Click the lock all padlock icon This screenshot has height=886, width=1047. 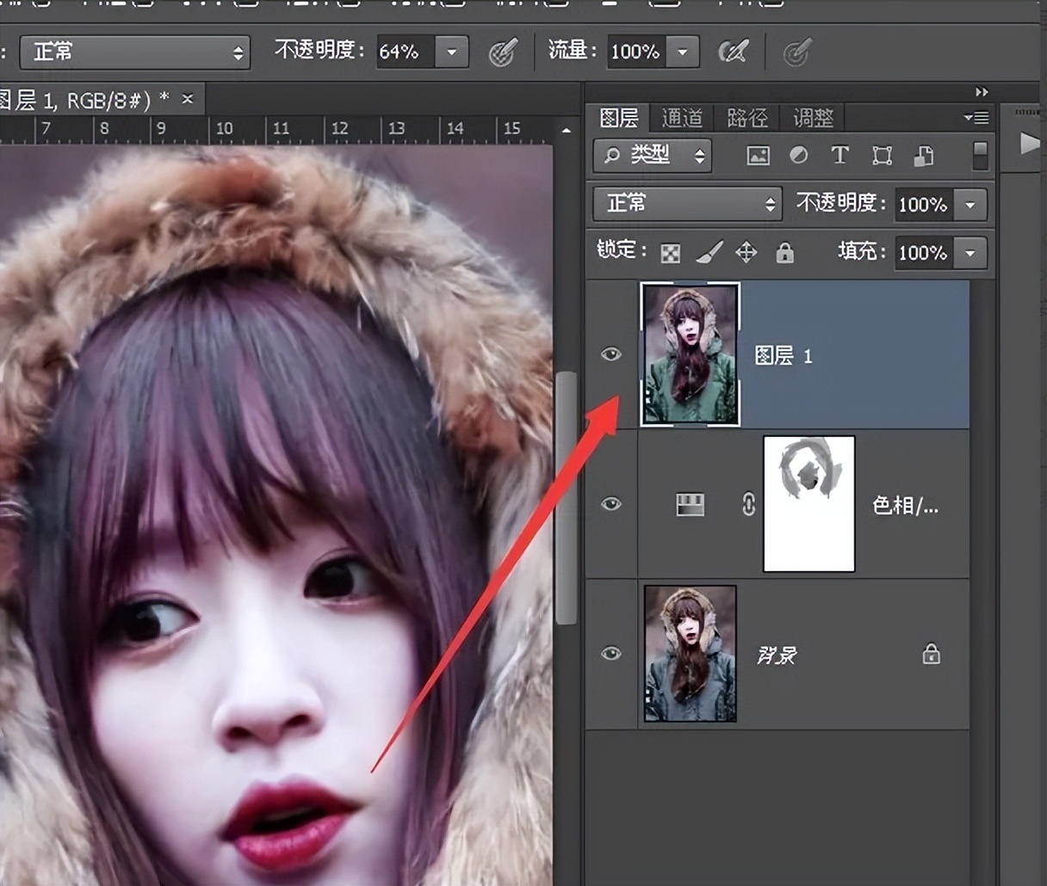pyautogui.click(x=784, y=252)
